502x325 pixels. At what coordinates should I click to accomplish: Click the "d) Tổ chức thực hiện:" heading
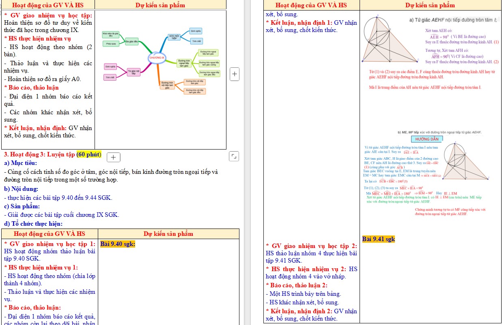coord(33,224)
